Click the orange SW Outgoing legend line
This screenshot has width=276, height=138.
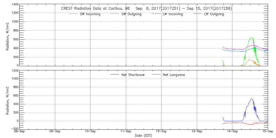point(115,14)
